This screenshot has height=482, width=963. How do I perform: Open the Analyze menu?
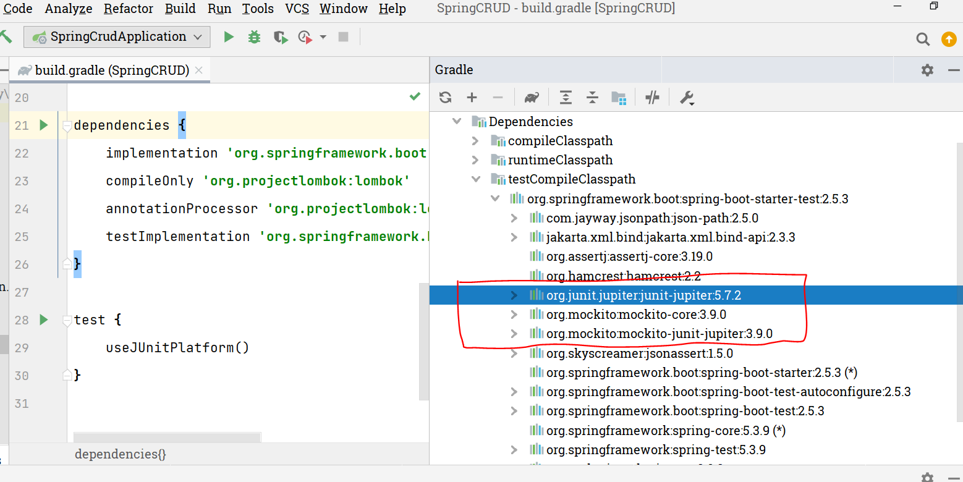[69, 9]
